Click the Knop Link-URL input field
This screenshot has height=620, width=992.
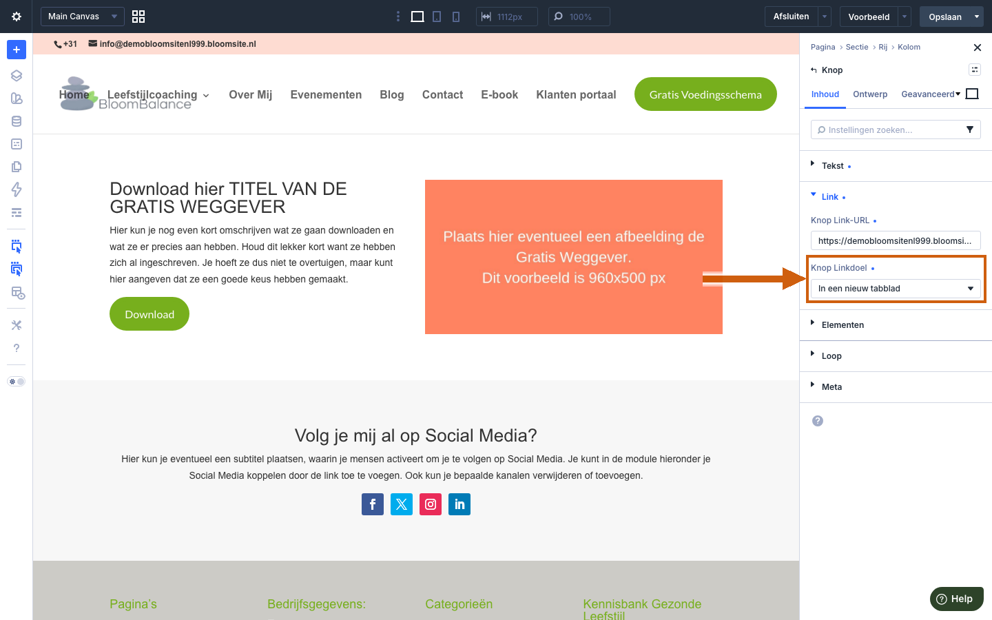[896, 240]
